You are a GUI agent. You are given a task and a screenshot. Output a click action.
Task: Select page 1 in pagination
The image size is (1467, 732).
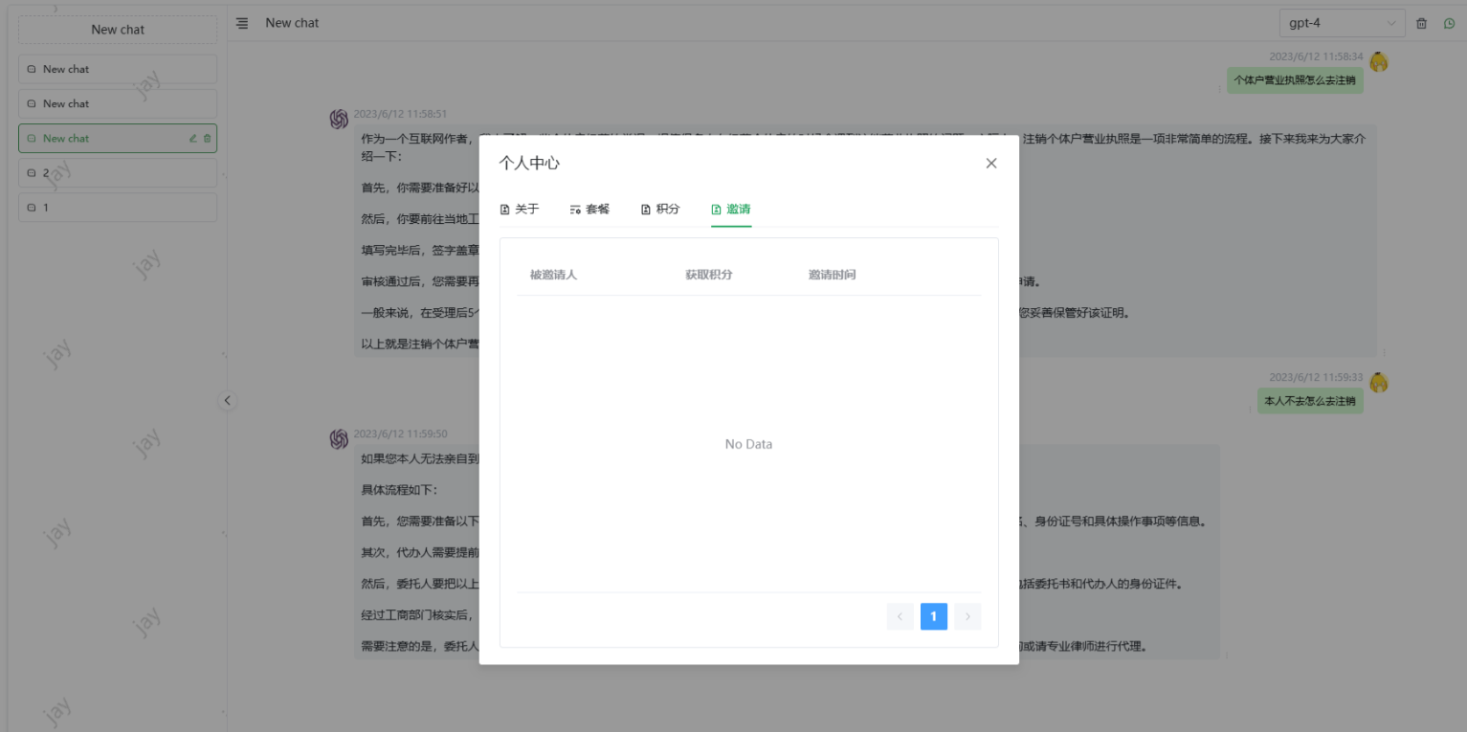pyautogui.click(x=934, y=616)
